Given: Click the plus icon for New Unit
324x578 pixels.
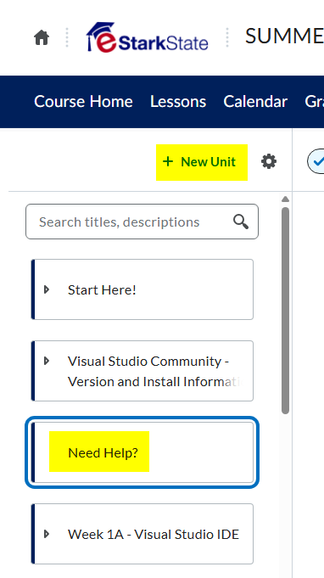Looking at the screenshot, I should click(168, 161).
